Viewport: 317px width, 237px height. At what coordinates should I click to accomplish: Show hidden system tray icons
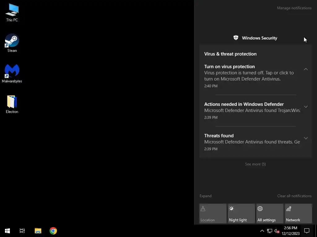262,231
